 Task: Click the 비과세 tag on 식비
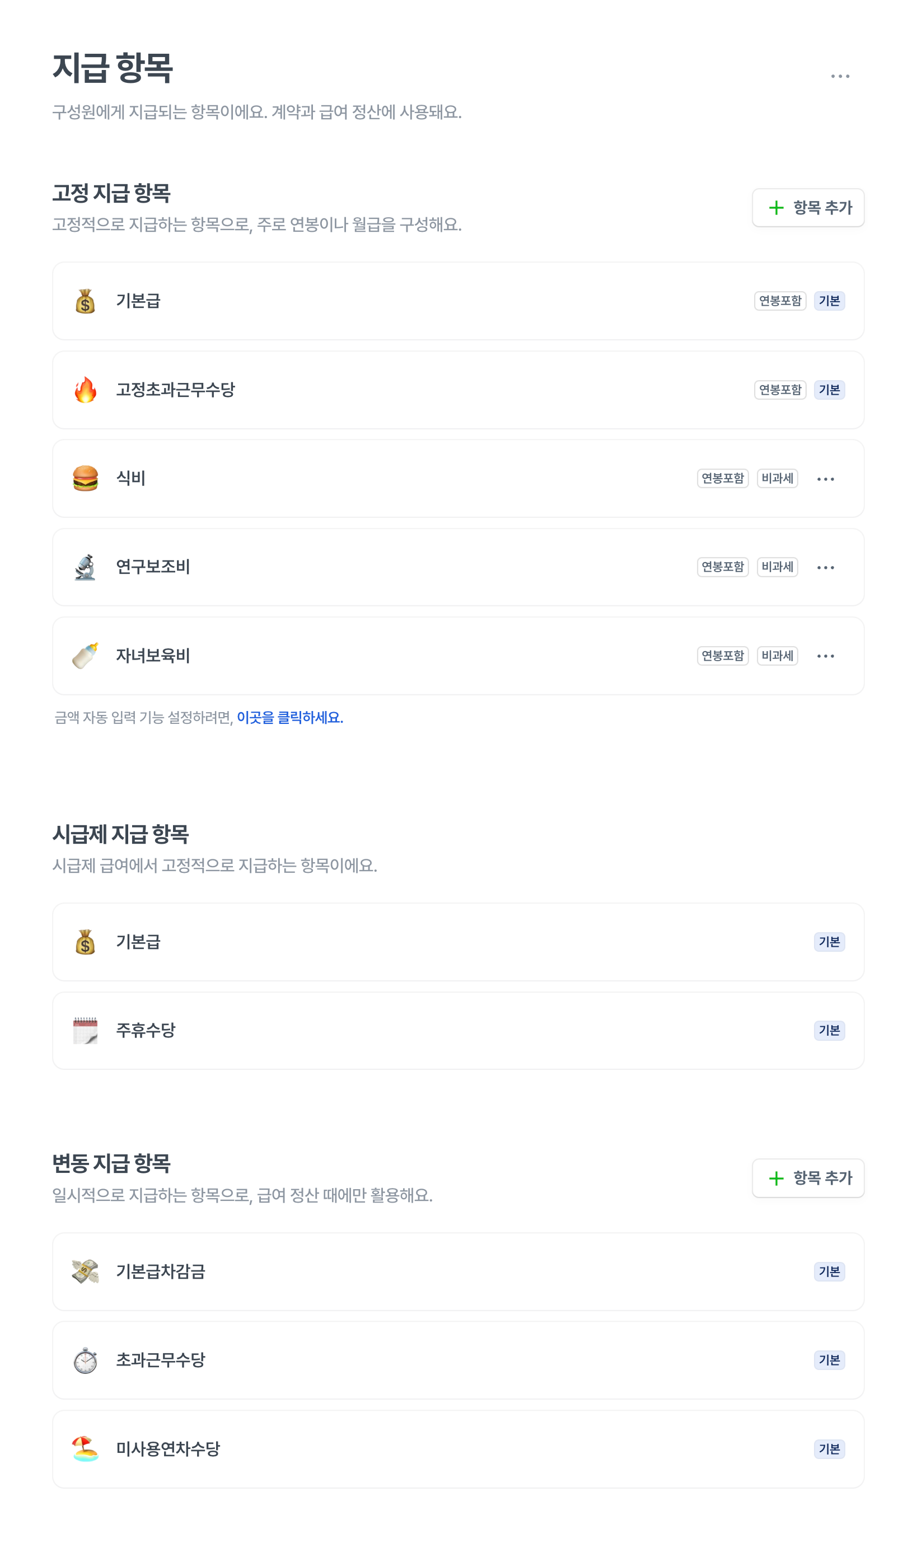click(778, 478)
